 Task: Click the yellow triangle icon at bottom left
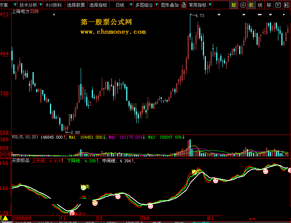5,218
